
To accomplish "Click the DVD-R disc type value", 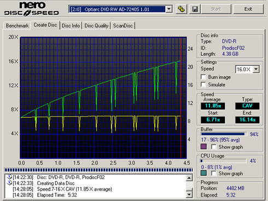I will (x=229, y=42).
